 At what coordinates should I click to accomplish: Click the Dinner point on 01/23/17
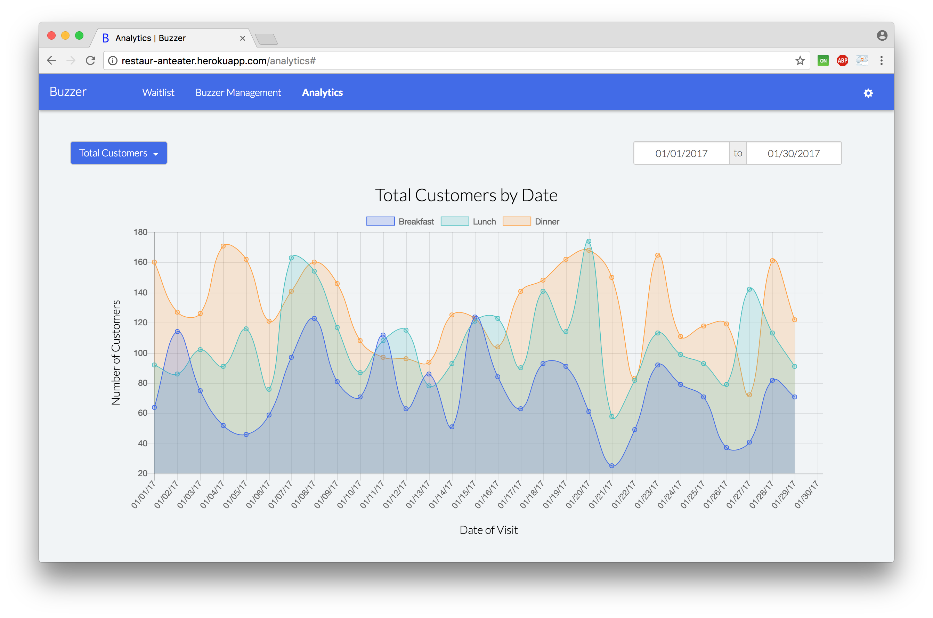point(657,255)
